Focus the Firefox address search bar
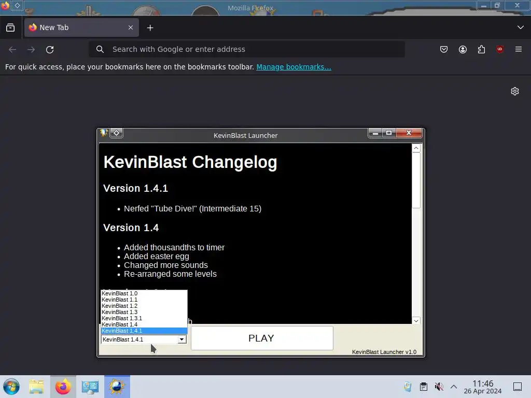Screen dimensions: 531x398 click(x=246, y=49)
